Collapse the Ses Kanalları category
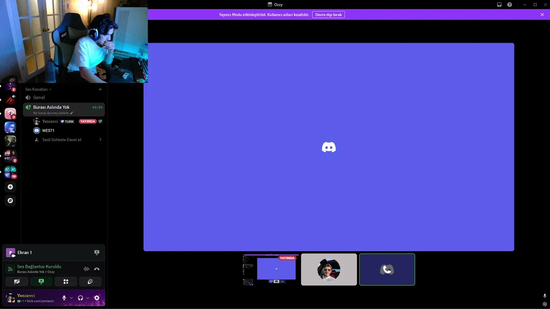 click(x=38, y=89)
